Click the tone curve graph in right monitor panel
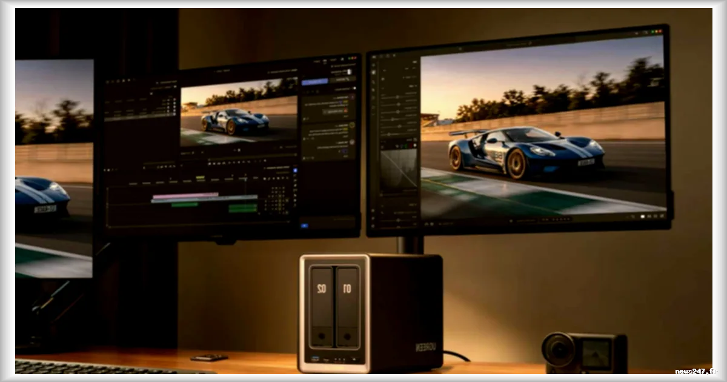The width and height of the screenshot is (727, 382). 399,170
